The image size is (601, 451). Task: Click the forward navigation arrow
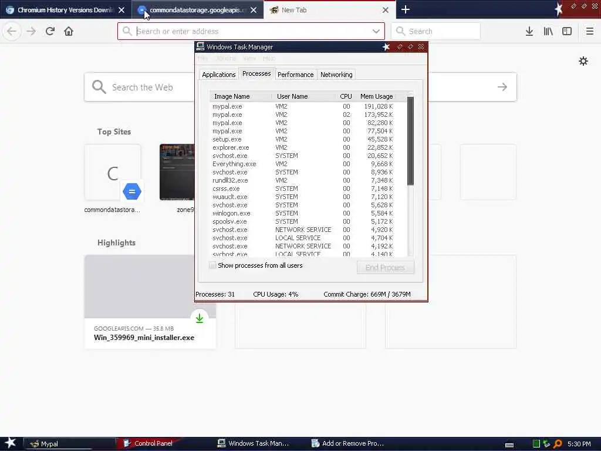tap(31, 31)
